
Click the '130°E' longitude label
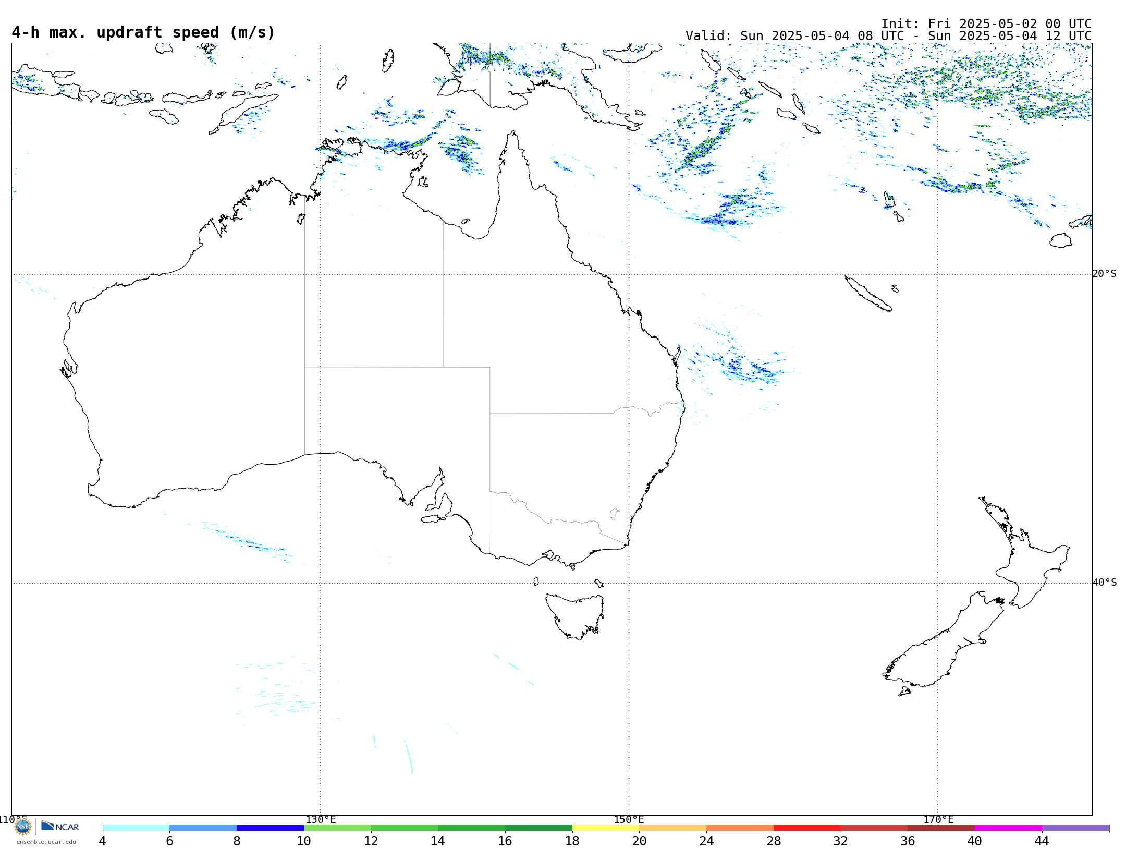[321, 819]
